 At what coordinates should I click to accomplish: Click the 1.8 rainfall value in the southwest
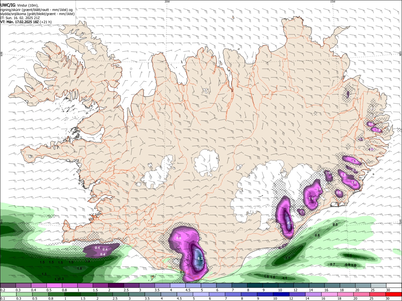[79, 268]
